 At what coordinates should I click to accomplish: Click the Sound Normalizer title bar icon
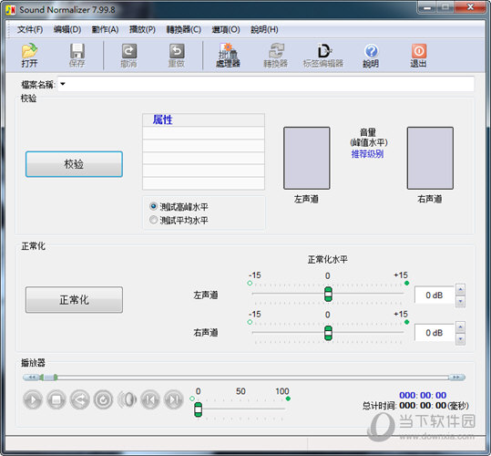(10, 10)
